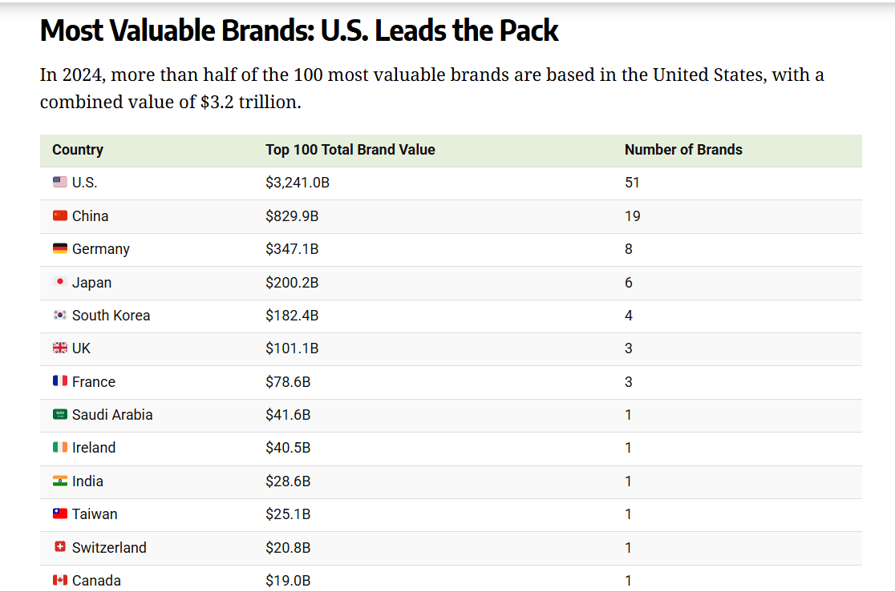Click the Saudi Arabia flag icon
Viewport: 895px width, 592px height.
(x=60, y=414)
